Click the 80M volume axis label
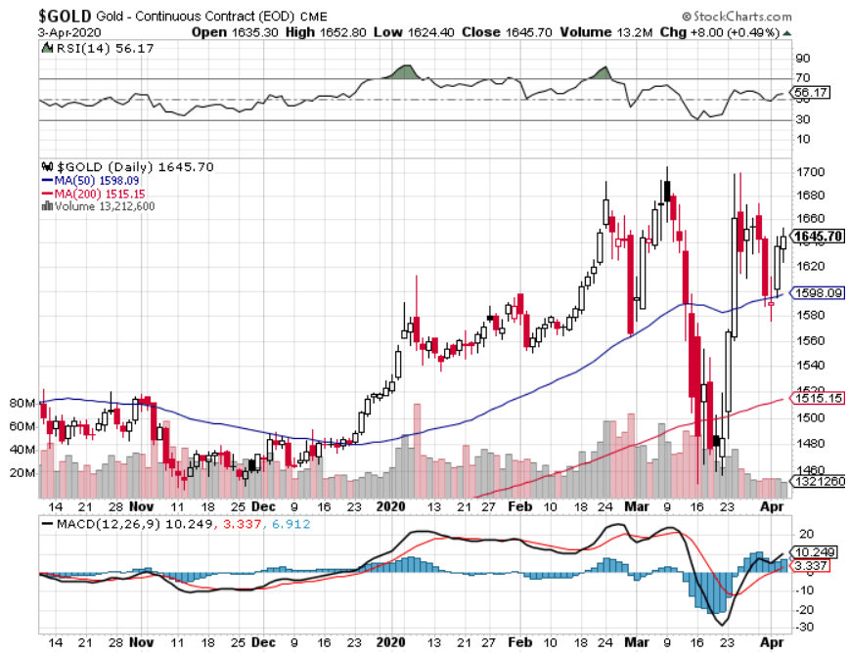The image size is (849, 654). [x=22, y=403]
